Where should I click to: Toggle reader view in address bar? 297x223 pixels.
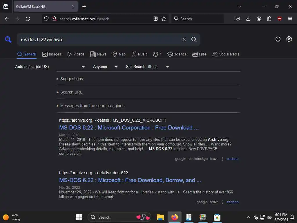(156, 19)
